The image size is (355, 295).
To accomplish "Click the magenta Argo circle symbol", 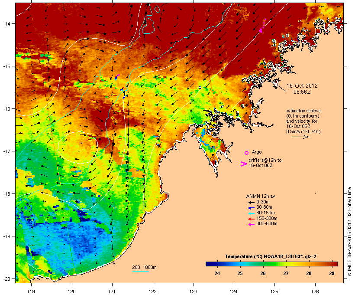I will coord(246,153).
